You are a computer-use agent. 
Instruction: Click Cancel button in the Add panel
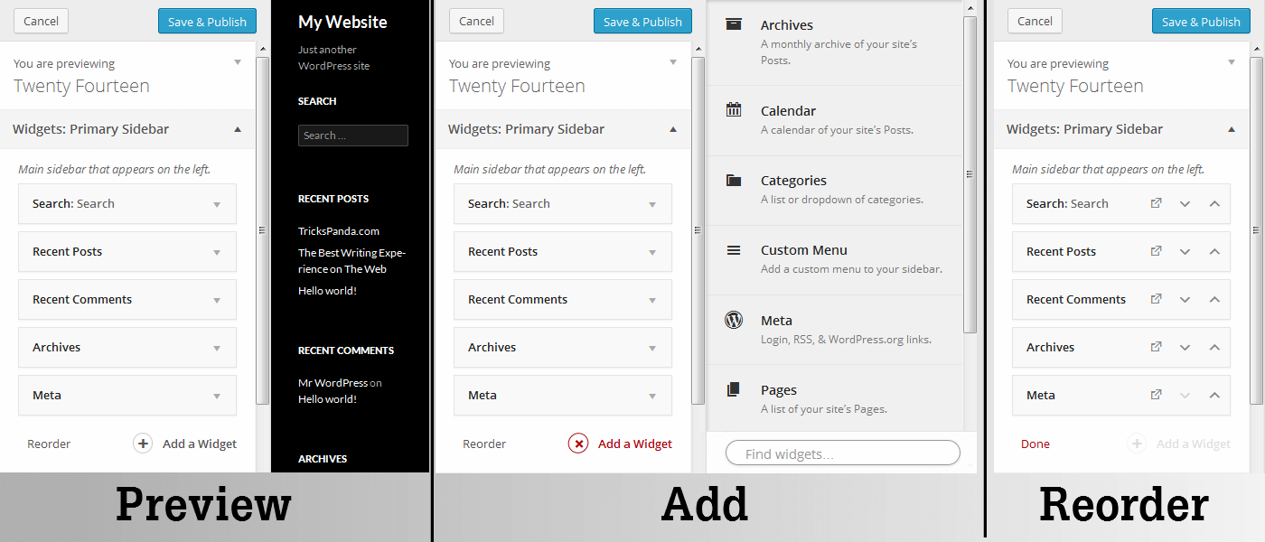pos(477,21)
